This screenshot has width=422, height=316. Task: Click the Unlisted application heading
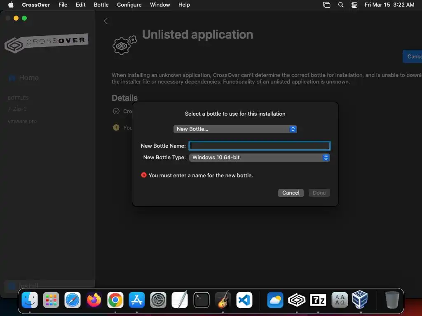[x=197, y=35]
